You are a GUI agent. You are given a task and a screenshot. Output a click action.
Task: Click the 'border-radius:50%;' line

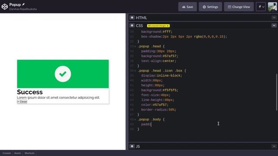pyautogui.click(x=159, y=110)
